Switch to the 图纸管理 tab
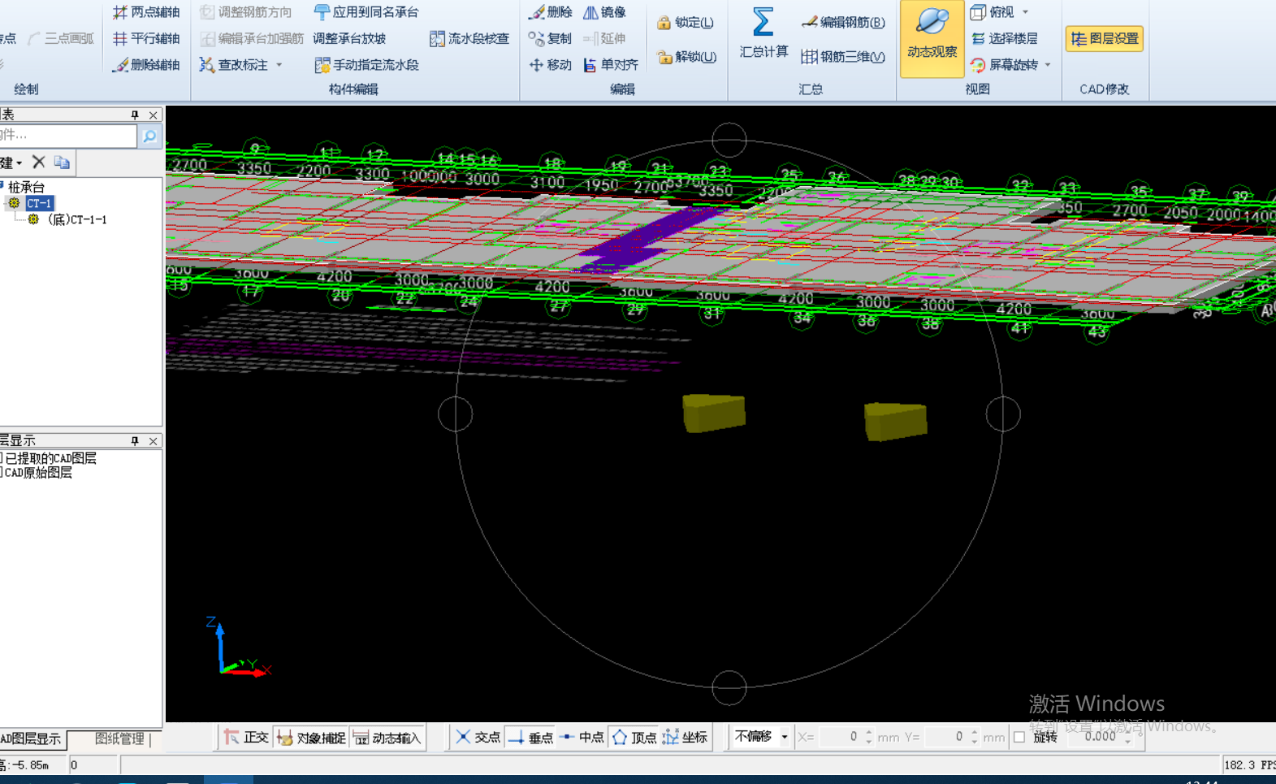 [x=119, y=739]
